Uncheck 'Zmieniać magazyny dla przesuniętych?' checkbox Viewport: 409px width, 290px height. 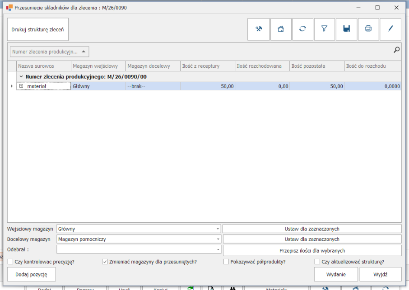pyautogui.click(x=105, y=262)
